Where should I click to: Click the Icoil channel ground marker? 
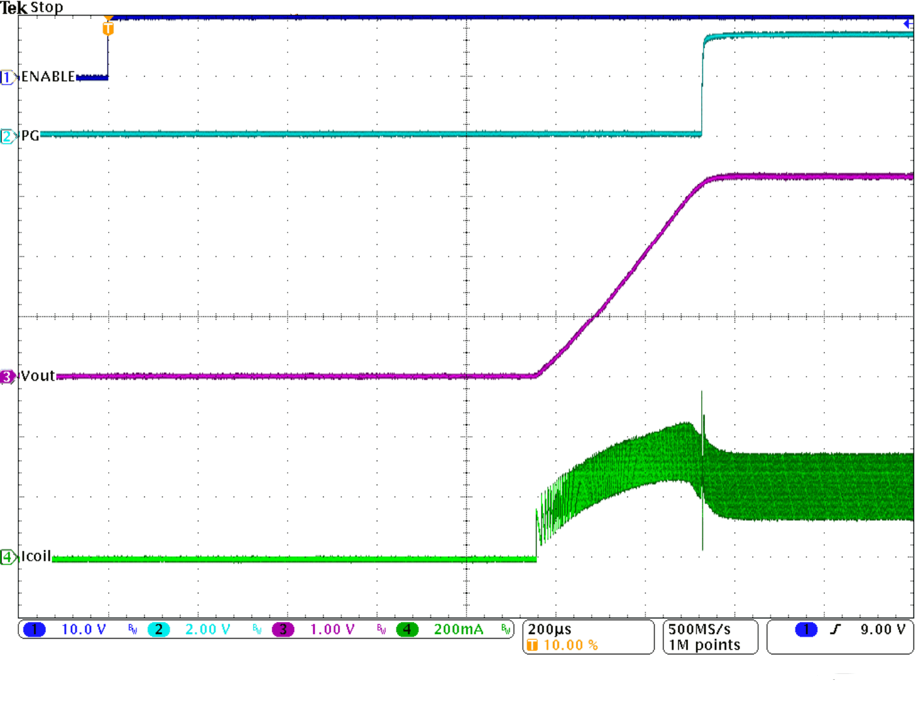[7, 555]
